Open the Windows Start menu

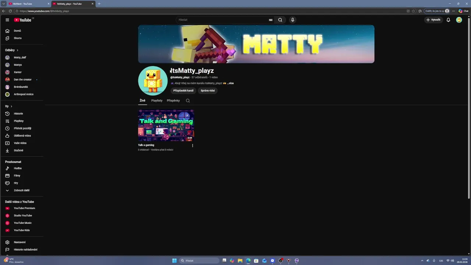click(x=174, y=261)
